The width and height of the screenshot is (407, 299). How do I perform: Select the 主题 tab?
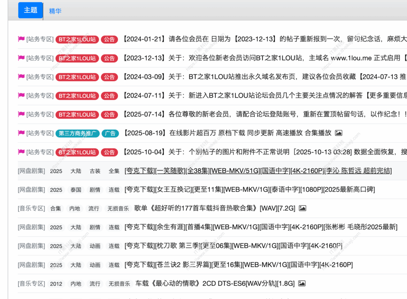pyautogui.click(x=30, y=10)
